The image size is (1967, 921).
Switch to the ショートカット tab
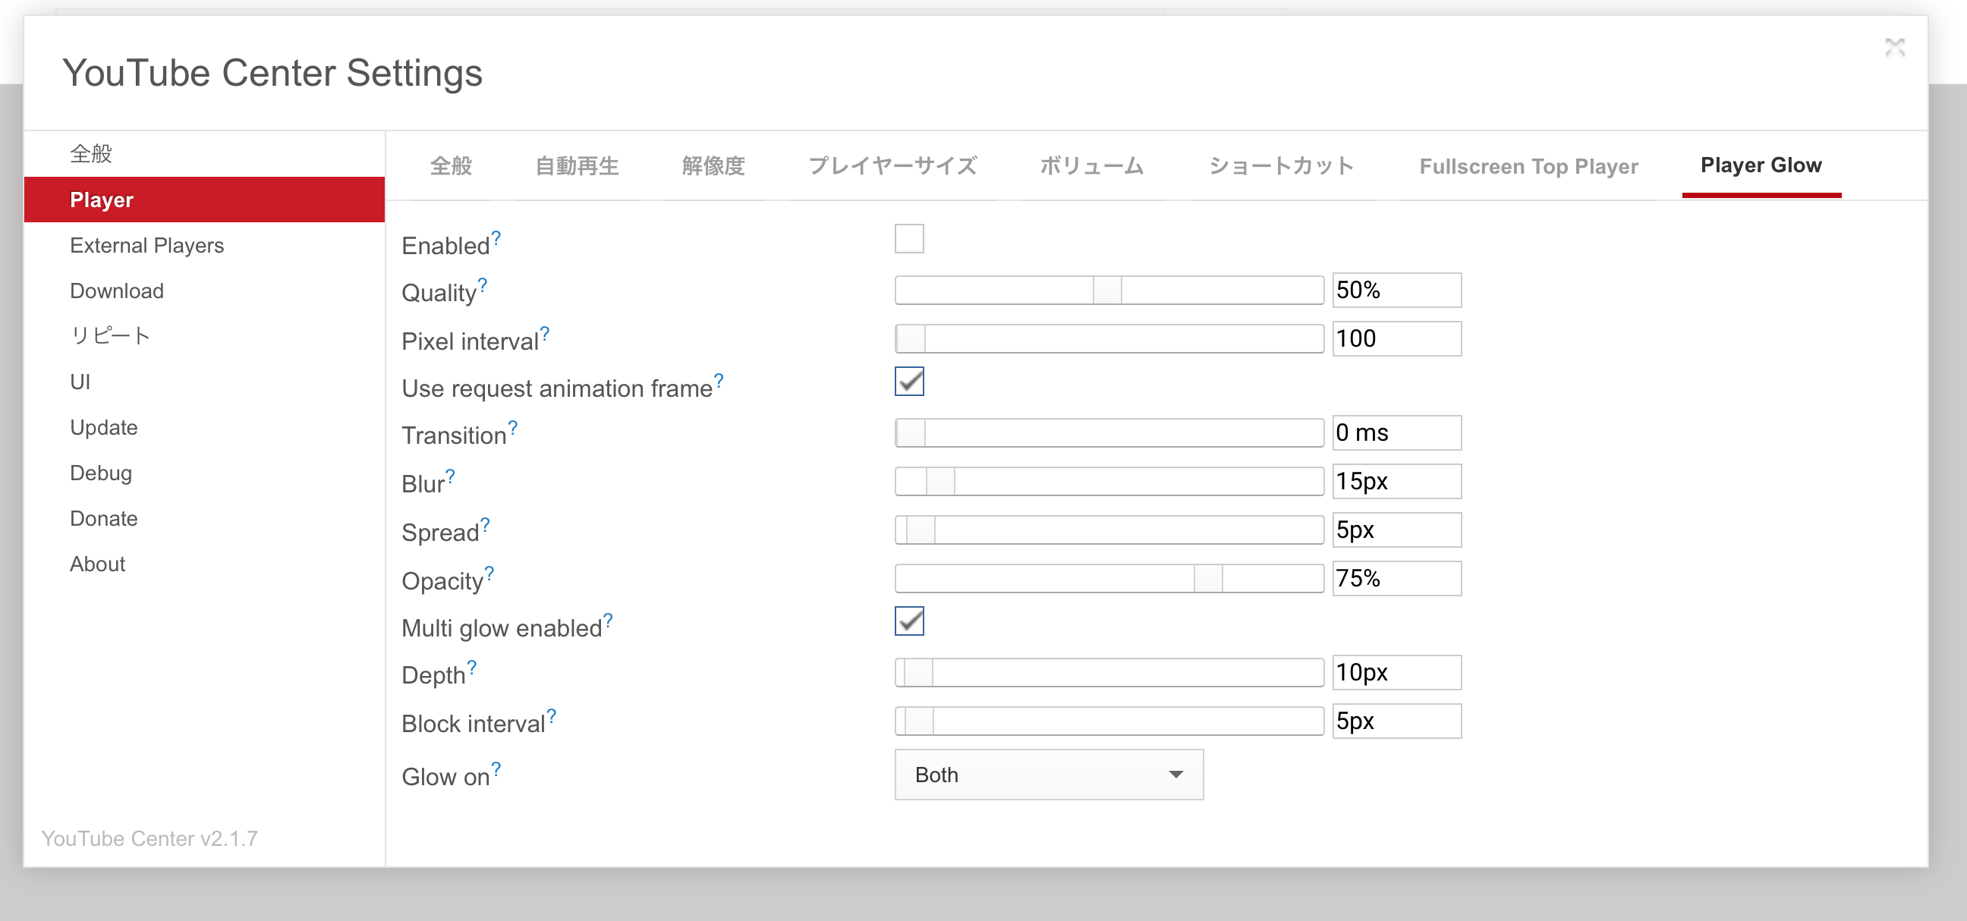click(x=1282, y=165)
